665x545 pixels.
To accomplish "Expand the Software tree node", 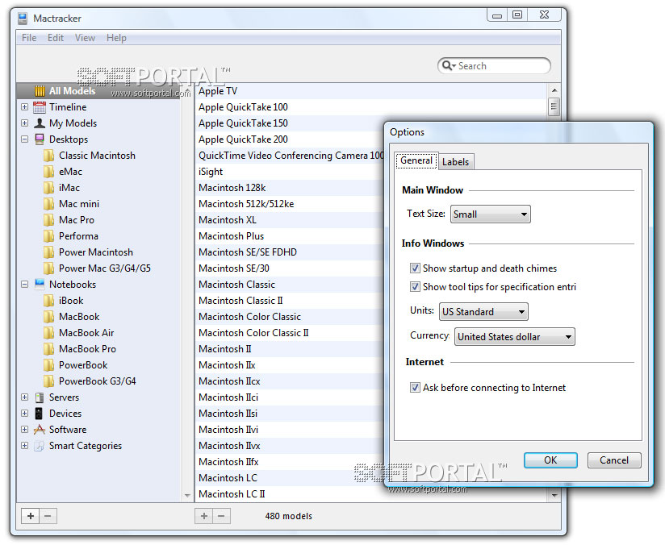I will tap(24, 429).
